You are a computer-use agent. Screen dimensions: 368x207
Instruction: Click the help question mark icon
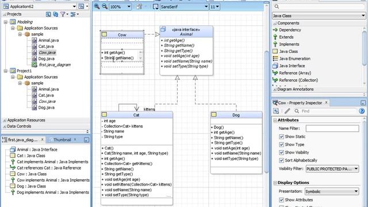[x=362, y=111]
